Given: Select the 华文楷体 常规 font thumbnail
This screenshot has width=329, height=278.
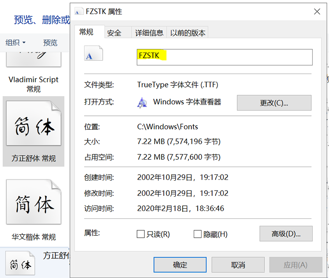Looking at the screenshot, I should click(34, 202).
